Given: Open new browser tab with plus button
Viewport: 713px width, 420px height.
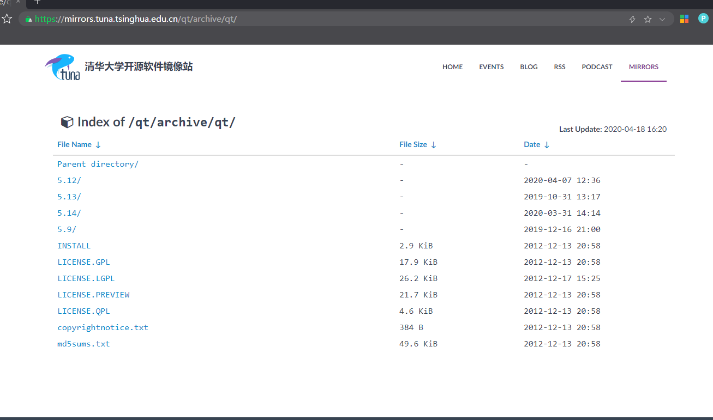Looking at the screenshot, I should [x=37, y=2].
